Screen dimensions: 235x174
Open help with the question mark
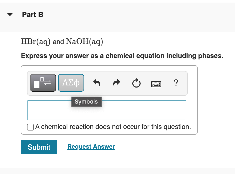(176, 83)
